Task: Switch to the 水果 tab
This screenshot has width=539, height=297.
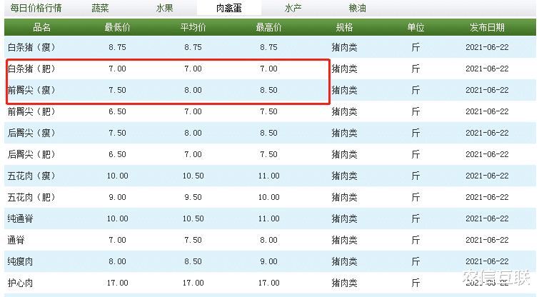Action: (164, 8)
